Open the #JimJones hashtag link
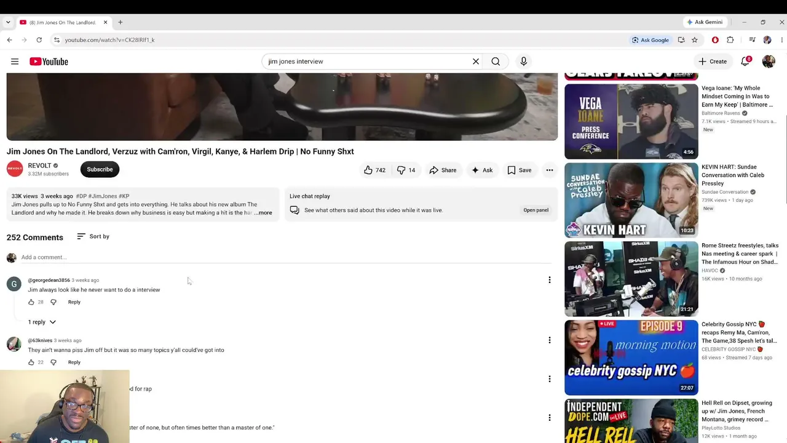787x443 pixels. (103, 196)
